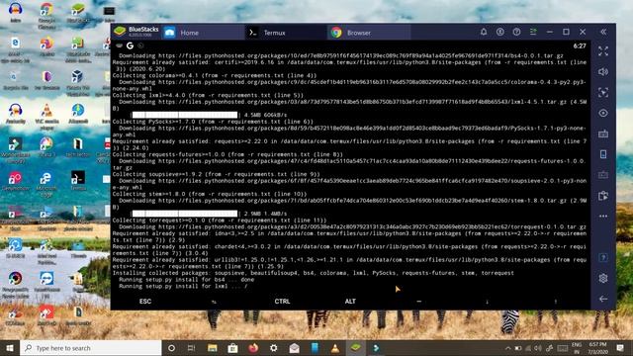The height and width of the screenshot is (356, 633).
Task: Tap the ESC key in Termux
Action: (145, 302)
